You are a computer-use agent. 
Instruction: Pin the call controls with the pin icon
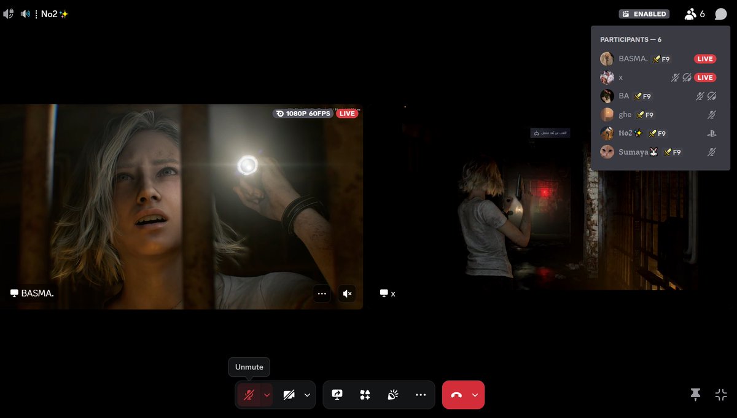coord(695,395)
